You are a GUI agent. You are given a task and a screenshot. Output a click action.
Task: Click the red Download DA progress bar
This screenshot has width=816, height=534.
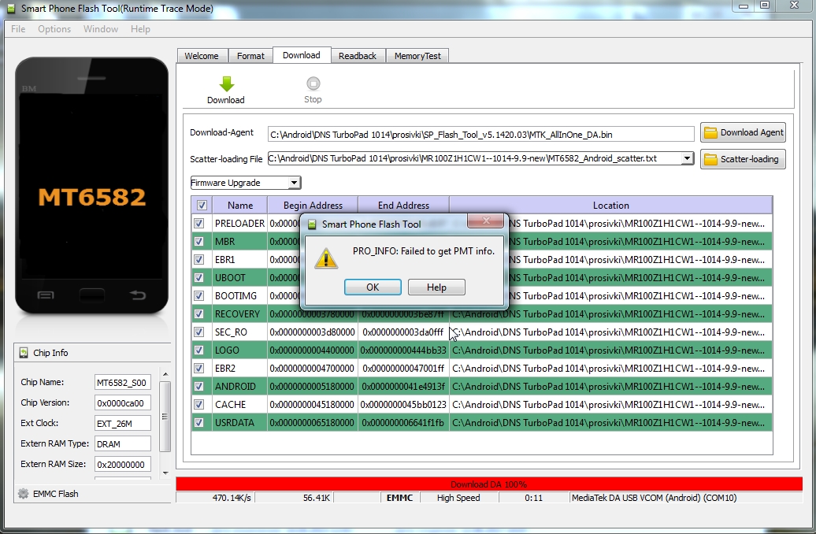488,484
